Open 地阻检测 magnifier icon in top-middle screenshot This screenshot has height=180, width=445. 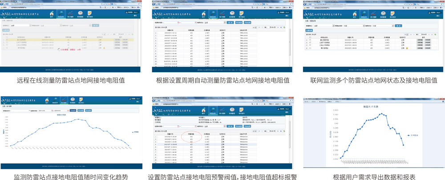click(x=213, y=14)
